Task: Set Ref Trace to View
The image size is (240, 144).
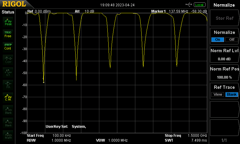Action: 218,94
